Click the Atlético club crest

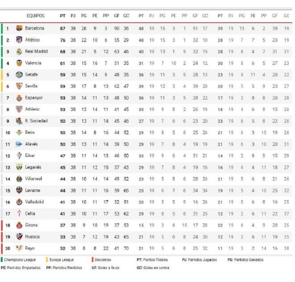tap(19, 40)
